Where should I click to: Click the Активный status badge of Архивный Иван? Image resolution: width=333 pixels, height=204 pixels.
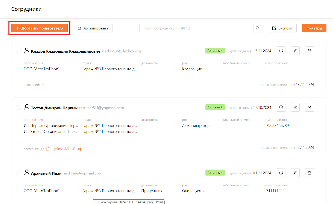coord(215,173)
